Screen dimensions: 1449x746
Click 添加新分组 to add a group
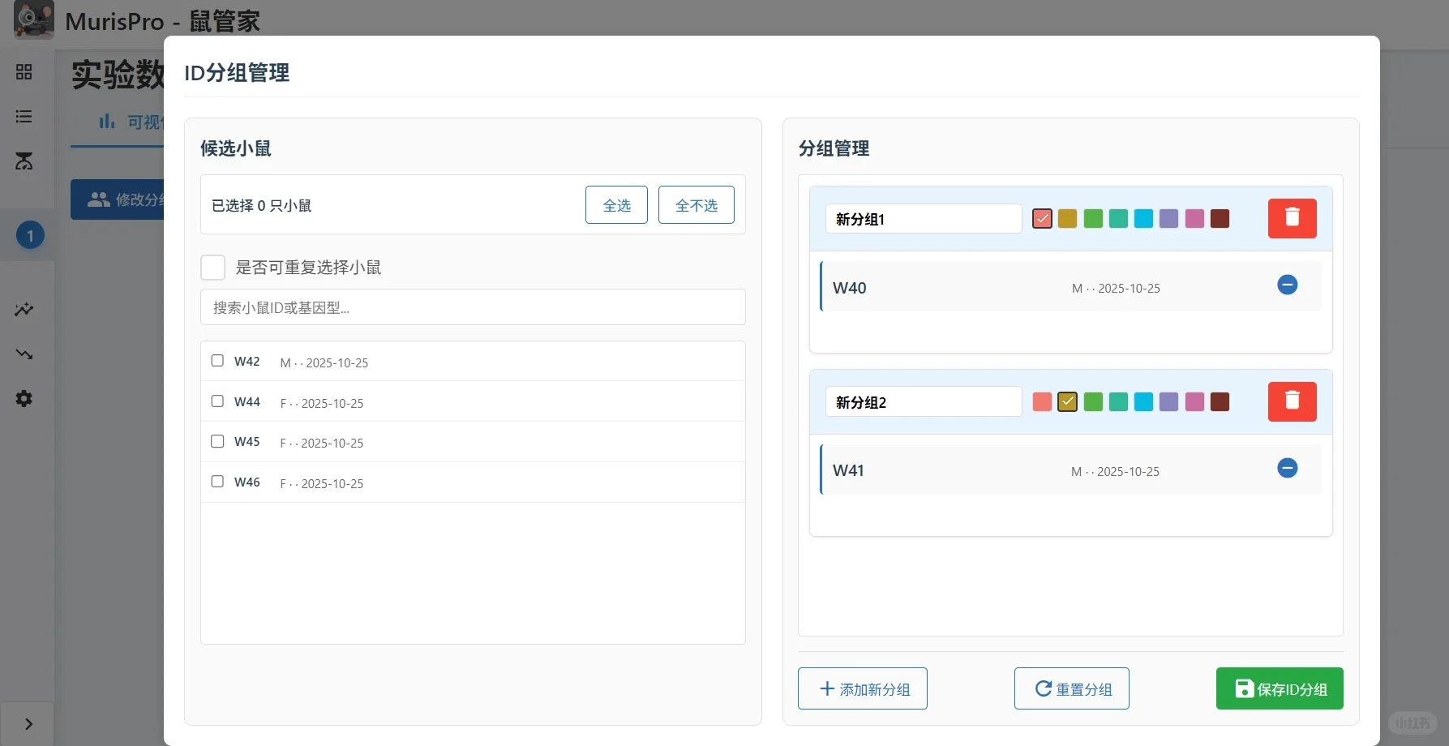click(x=863, y=688)
